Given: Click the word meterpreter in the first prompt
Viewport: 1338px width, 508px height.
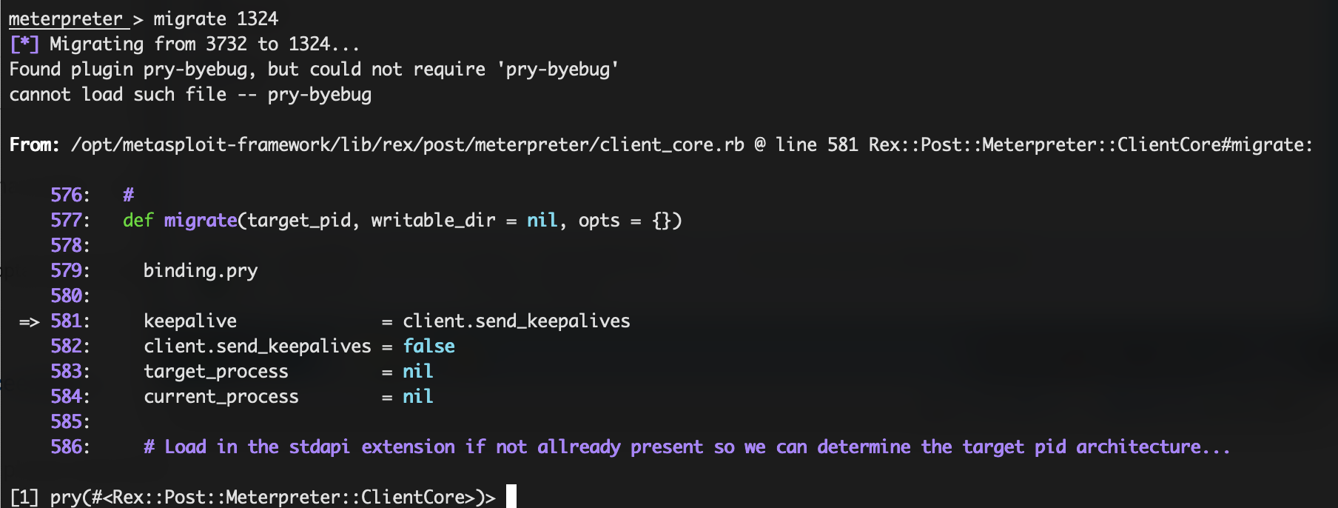Looking at the screenshot, I should tap(66, 19).
